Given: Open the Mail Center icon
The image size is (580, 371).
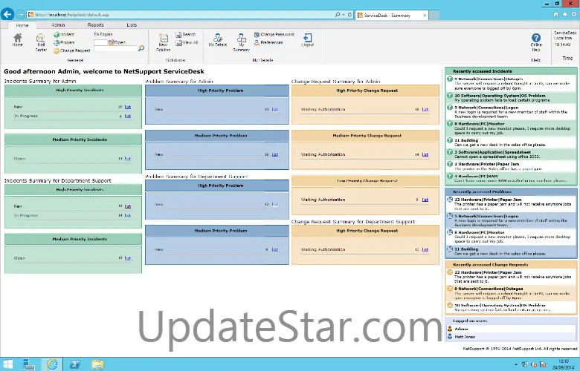Looking at the screenshot, I should pos(41,42).
